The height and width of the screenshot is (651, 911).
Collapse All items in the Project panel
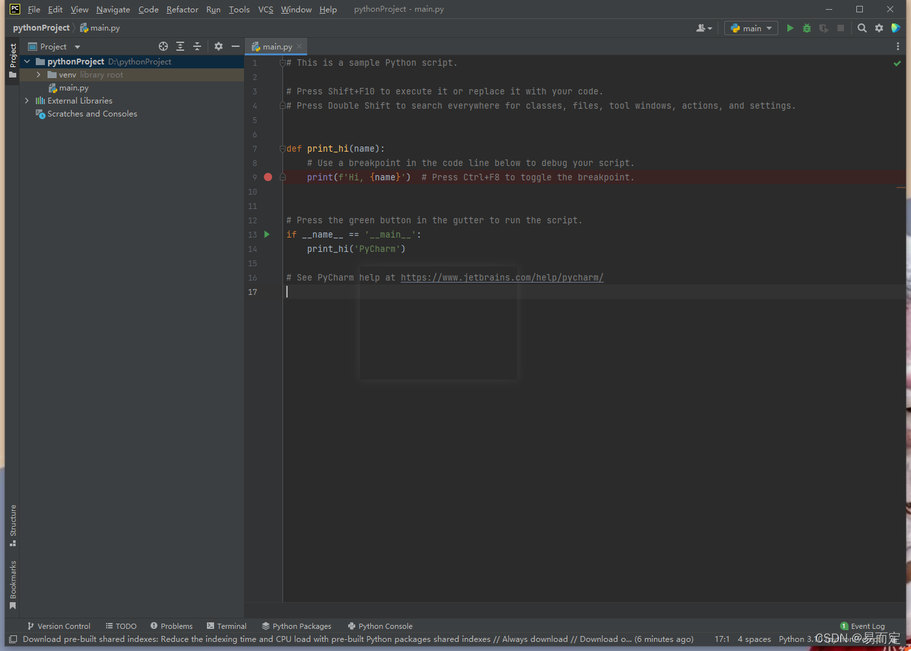pos(197,46)
